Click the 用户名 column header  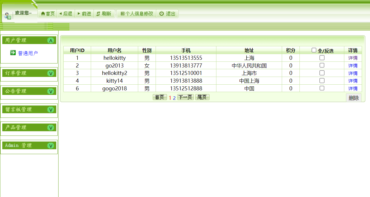click(114, 50)
